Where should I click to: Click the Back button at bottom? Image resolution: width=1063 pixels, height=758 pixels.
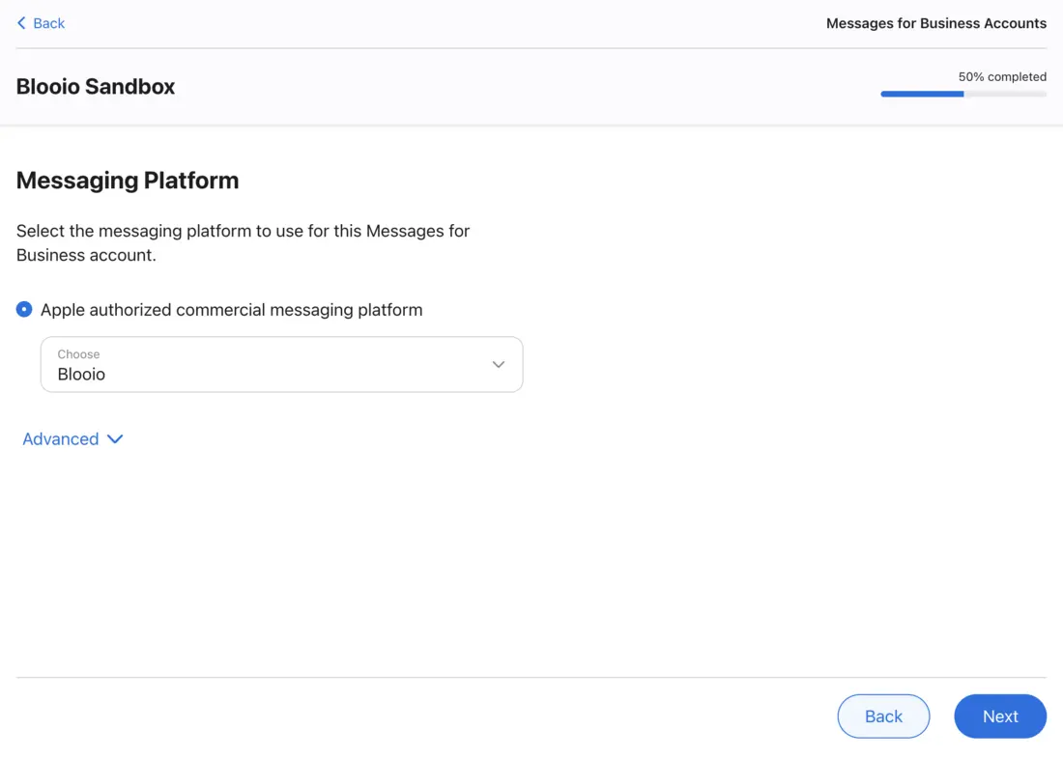tap(883, 716)
